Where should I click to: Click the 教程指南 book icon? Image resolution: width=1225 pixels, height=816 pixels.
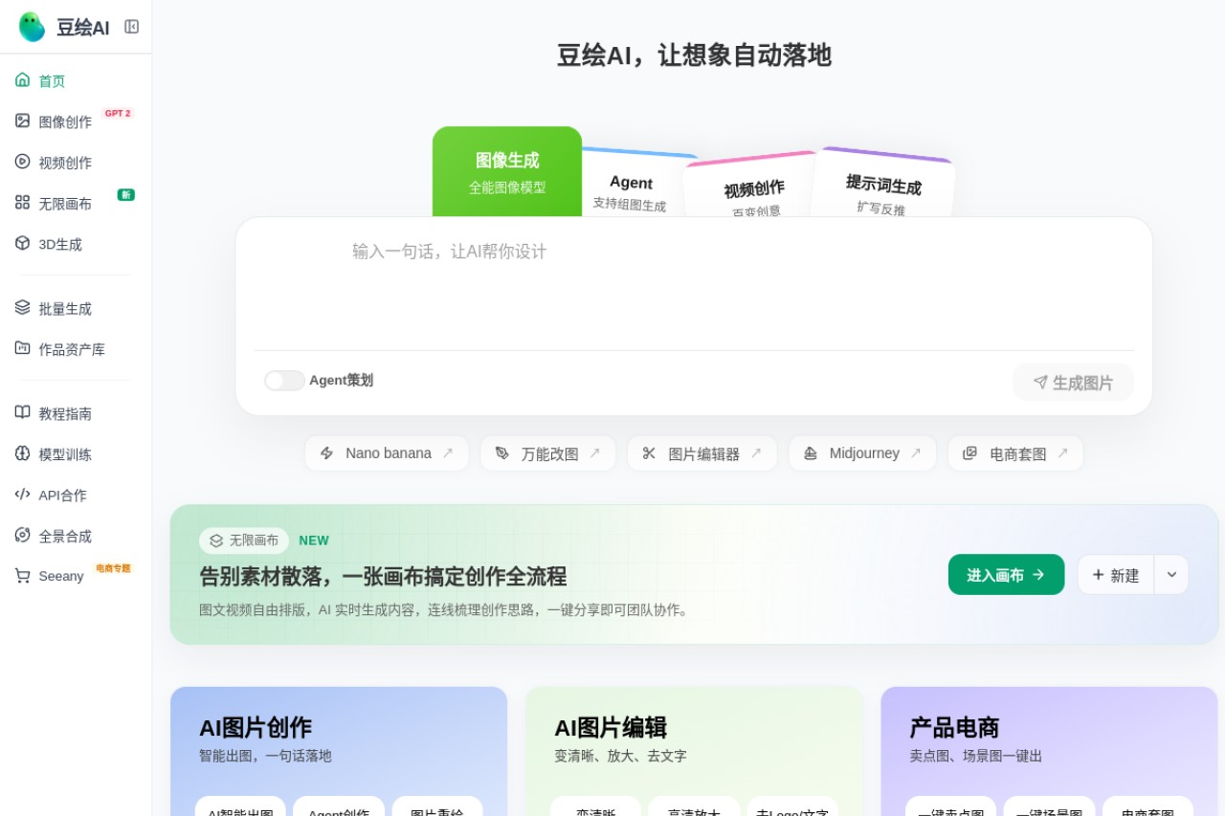[x=22, y=412]
